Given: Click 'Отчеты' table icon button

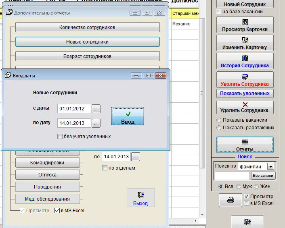Looking at the screenshot, I should coord(245,145).
